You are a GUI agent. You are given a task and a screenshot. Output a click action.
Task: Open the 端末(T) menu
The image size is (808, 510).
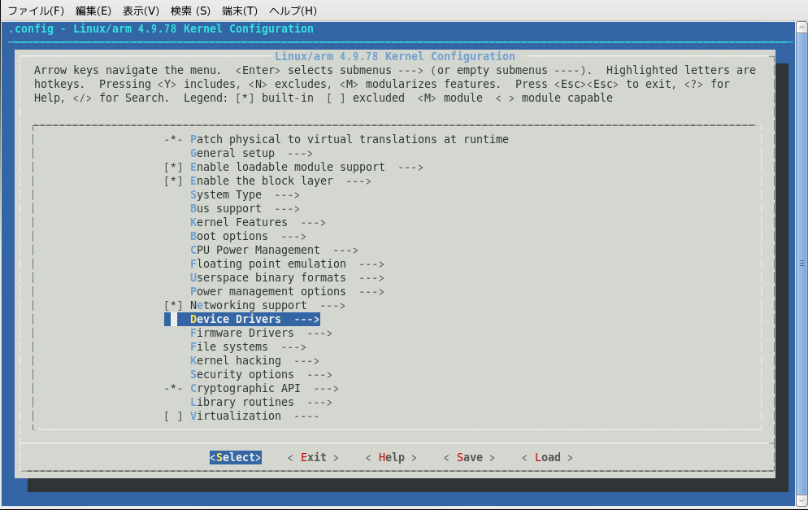(x=240, y=11)
